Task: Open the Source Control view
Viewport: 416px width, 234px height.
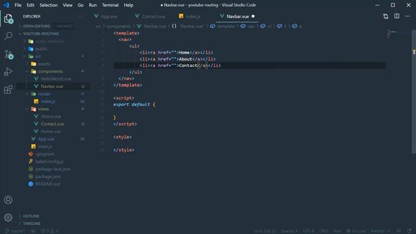Action: 8,54
